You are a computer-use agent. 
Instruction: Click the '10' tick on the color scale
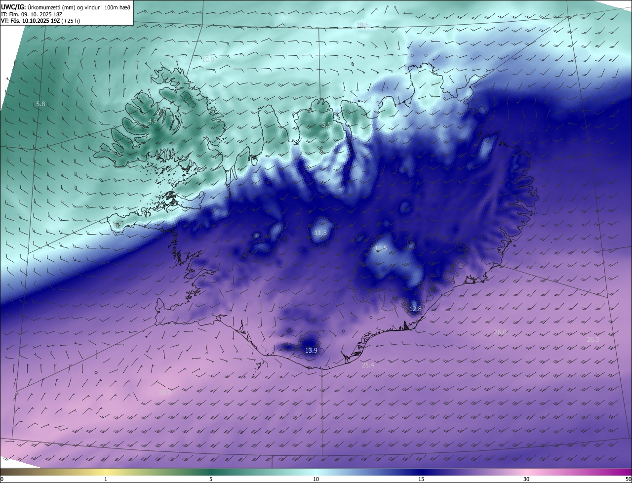316,479
